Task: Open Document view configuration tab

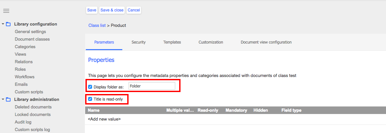Action: coord(266,42)
